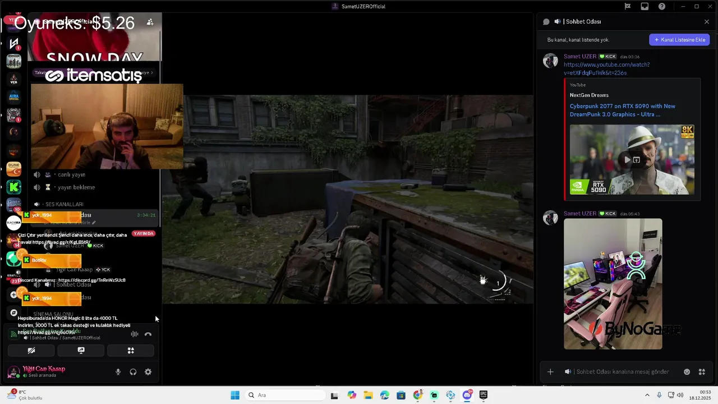Click NextGen Dreams channel name
Viewport: 718px width, 404px height.
[x=589, y=95]
